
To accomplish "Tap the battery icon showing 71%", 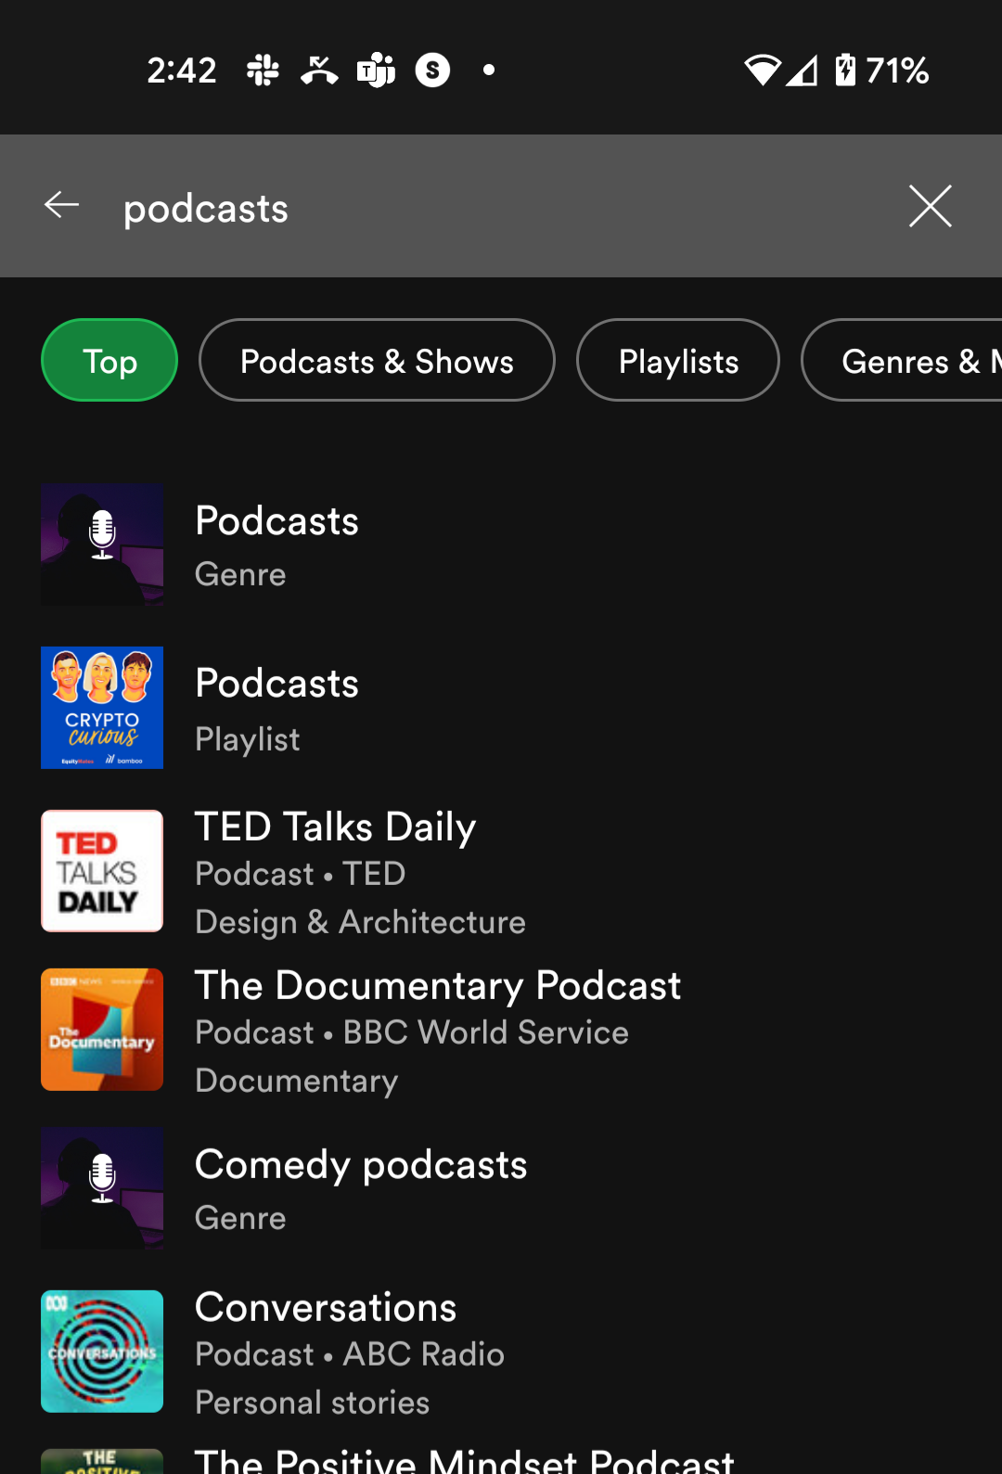I will [844, 70].
